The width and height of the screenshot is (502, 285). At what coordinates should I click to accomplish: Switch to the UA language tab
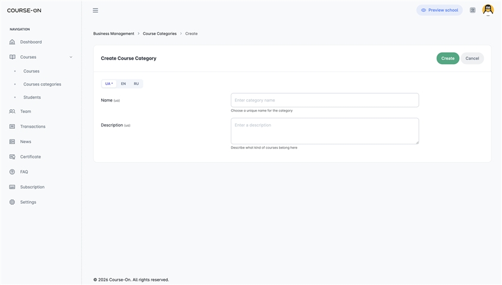pyautogui.click(x=109, y=84)
